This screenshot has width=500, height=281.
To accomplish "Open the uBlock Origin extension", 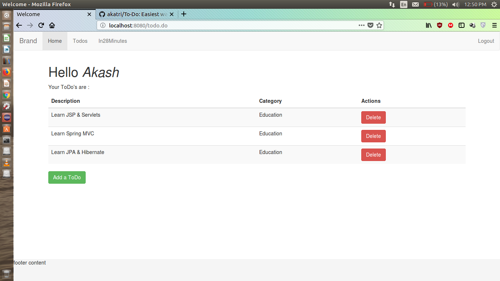I will (440, 25).
